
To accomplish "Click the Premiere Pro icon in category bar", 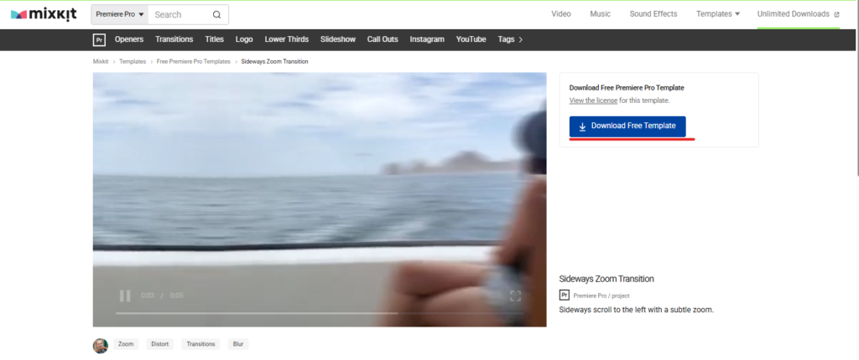I will tap(99, 39).
